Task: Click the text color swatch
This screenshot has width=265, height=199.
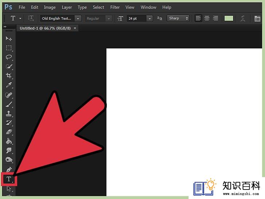Action: point(229,18)
